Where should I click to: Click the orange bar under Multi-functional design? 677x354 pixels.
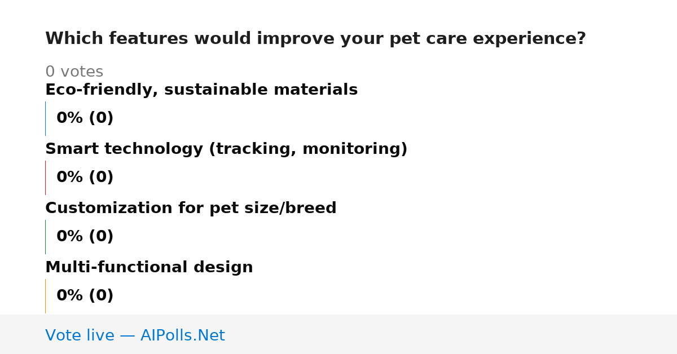pyautogui.click(x=45, y=296)
